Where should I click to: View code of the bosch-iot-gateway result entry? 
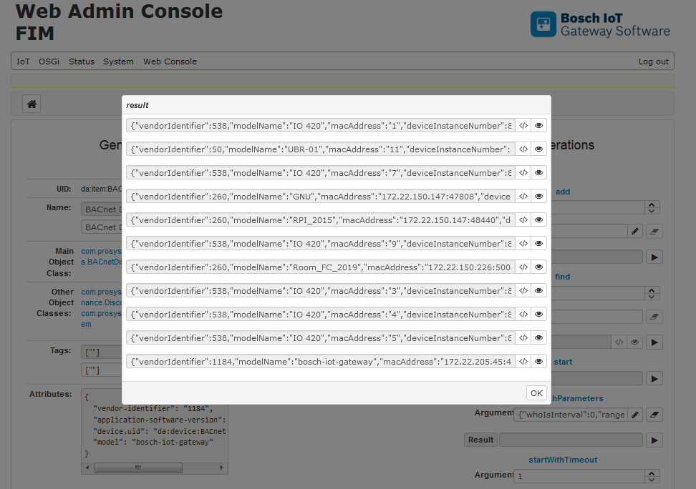[x=523, y=361]
